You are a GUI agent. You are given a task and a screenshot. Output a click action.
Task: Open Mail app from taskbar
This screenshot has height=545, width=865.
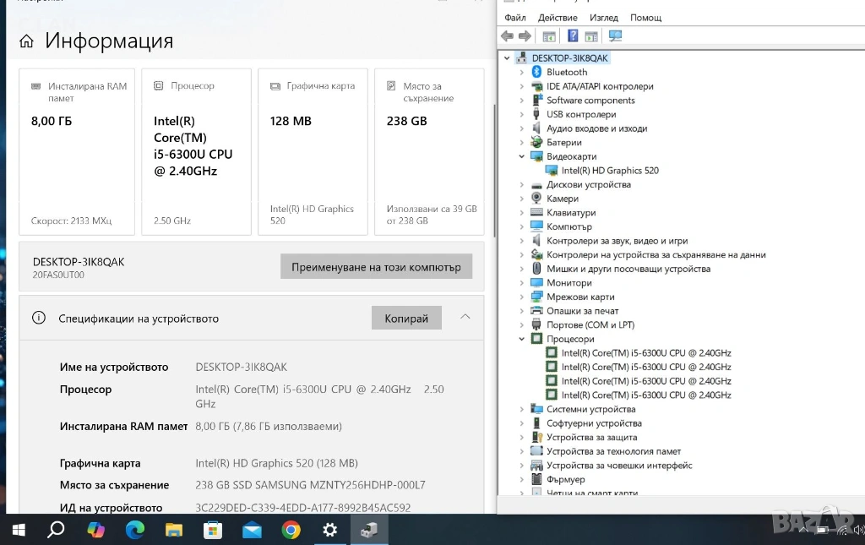coord(252,530)
